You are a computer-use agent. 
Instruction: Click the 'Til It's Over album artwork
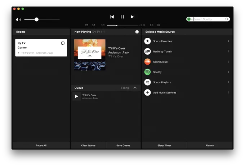90,55
